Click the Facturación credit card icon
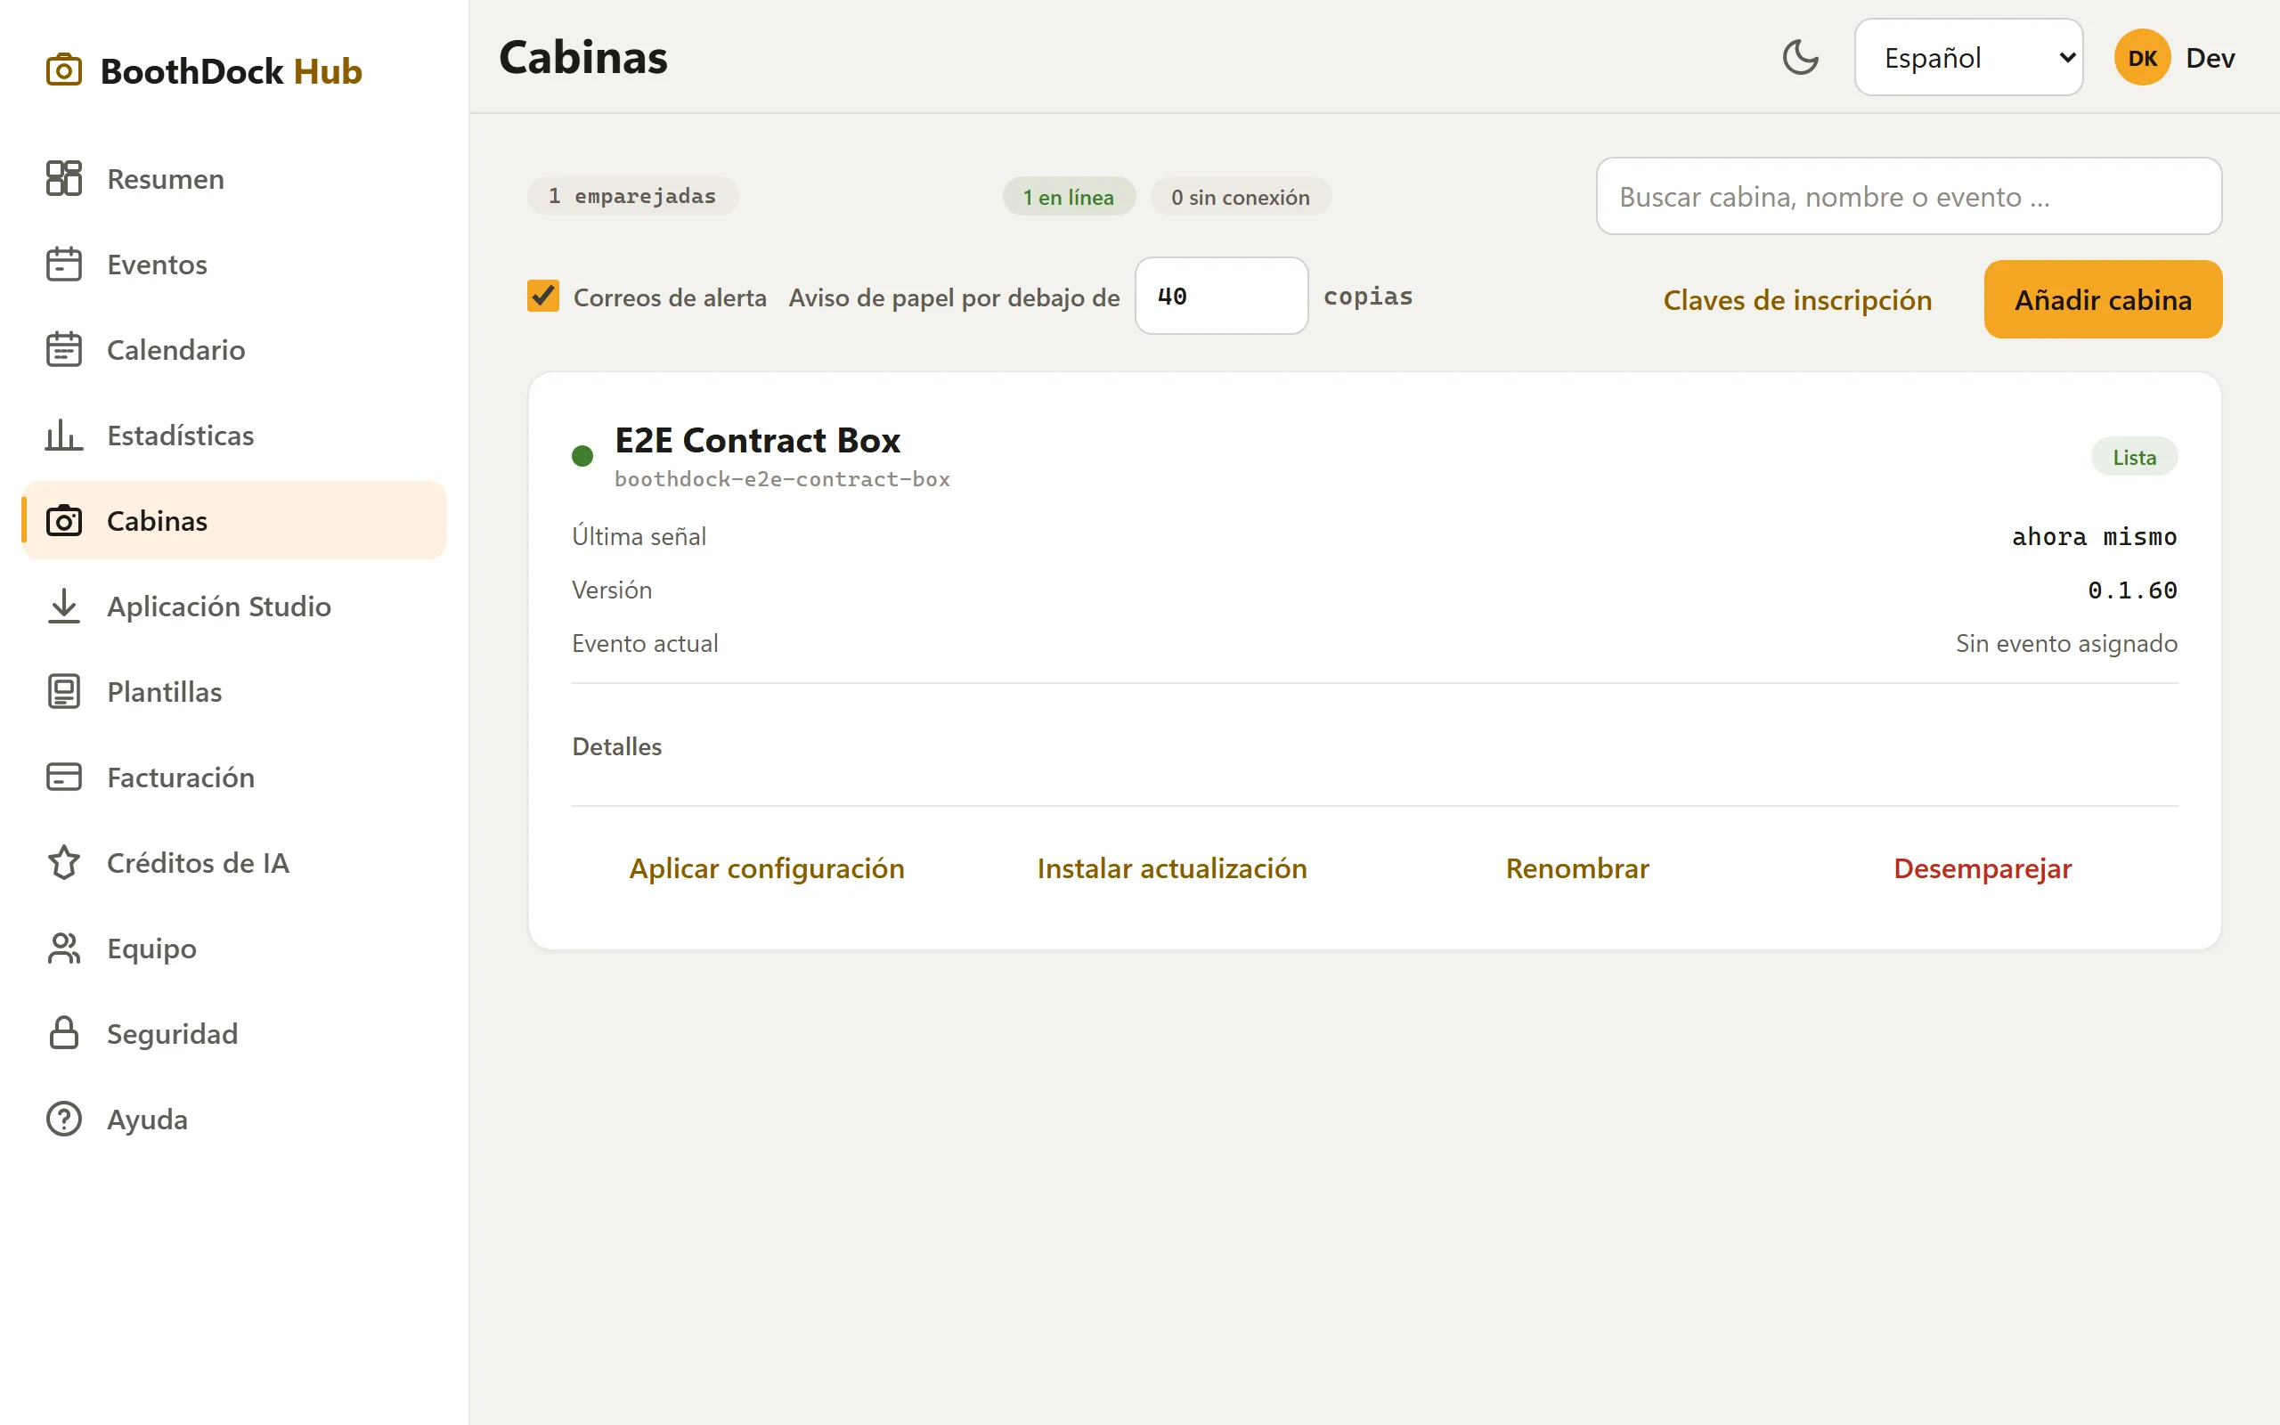 click(x=64, y=777)
